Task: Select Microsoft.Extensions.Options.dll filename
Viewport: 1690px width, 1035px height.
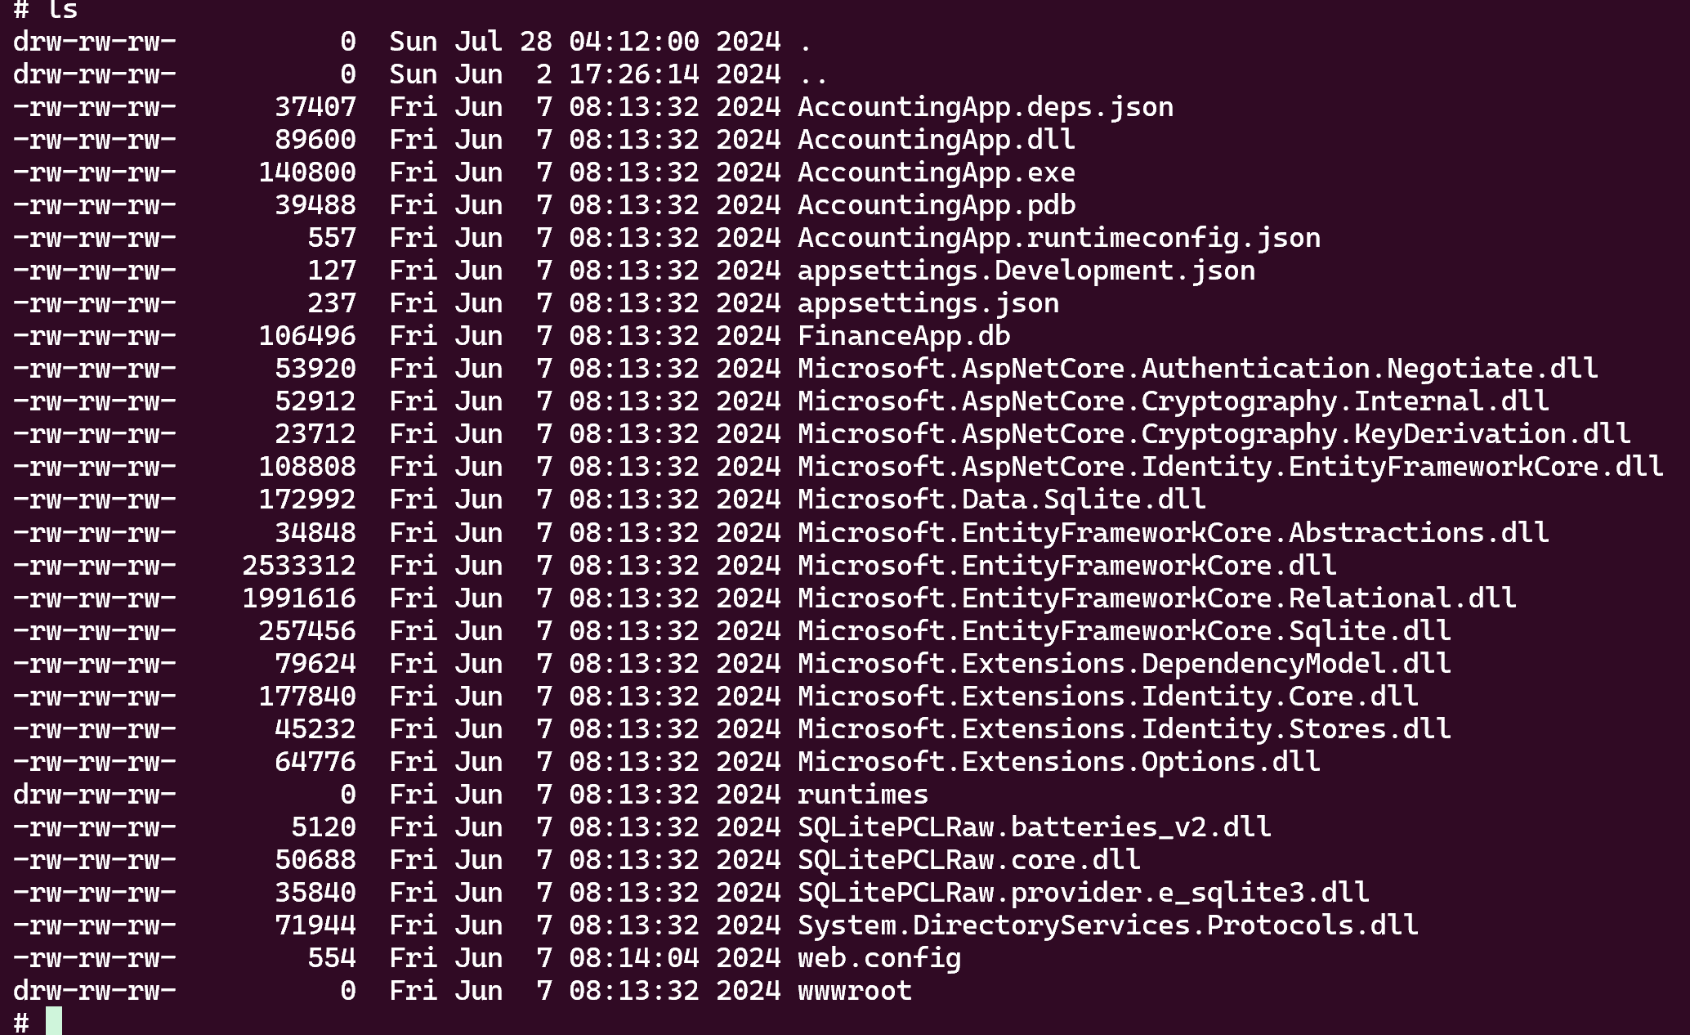Action: coord(1059,761)
